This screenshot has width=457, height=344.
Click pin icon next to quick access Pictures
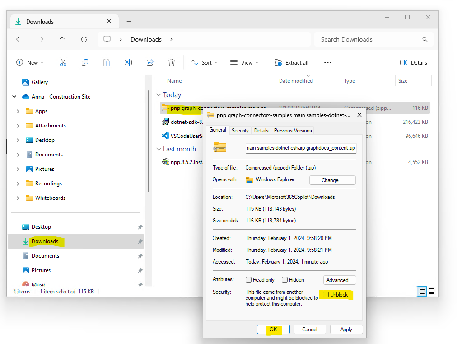(140, 270)
